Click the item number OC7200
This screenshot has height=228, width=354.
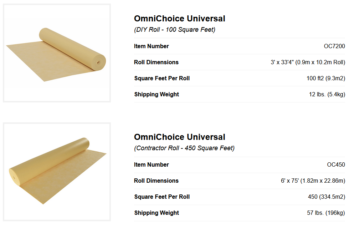click(334, 46)
